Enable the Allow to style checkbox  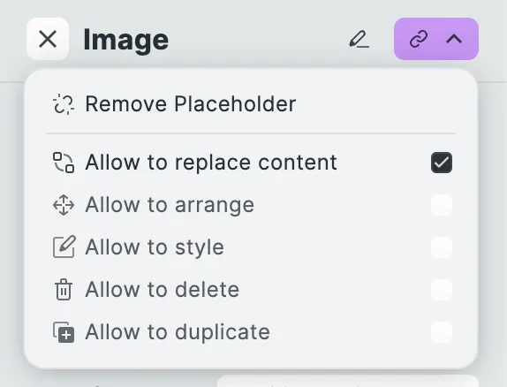442,247
